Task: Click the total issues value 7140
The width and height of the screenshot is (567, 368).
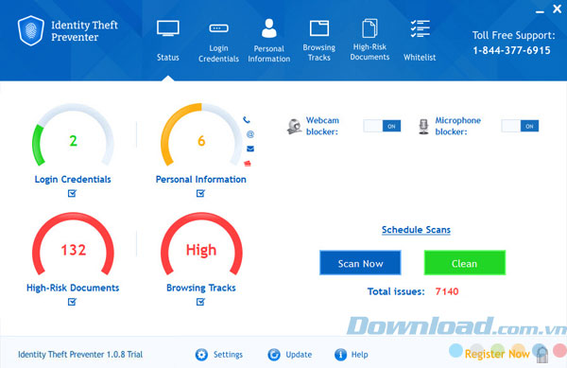Action: coord(447,291)
